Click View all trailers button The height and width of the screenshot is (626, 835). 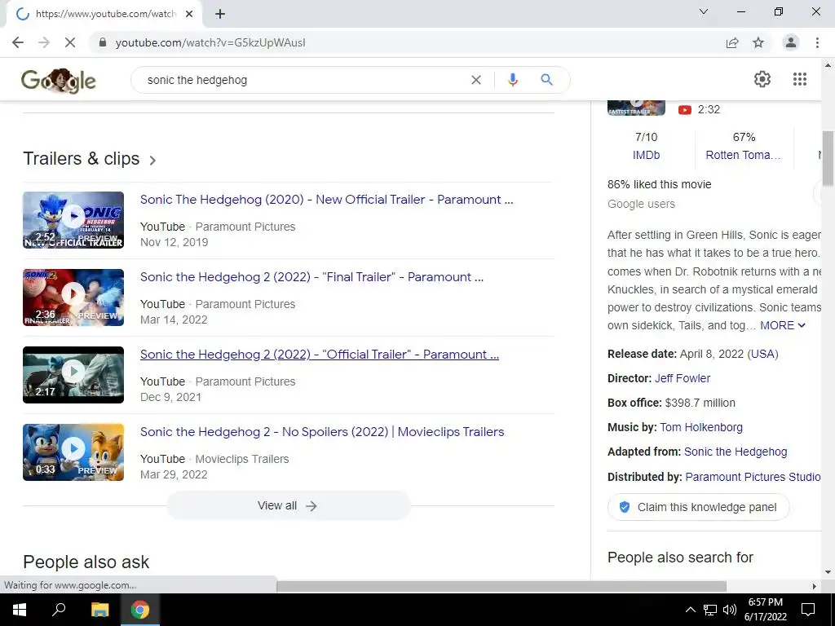tap(288, 505)
